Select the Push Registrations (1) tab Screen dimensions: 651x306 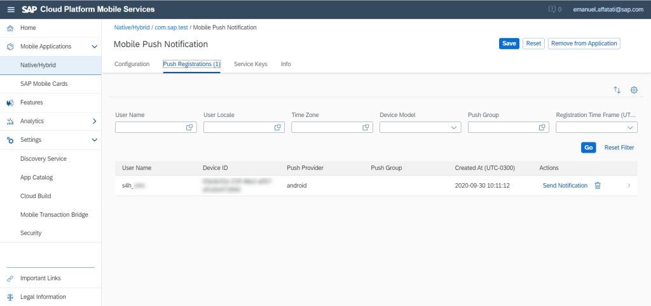click(x=191, y=64)
